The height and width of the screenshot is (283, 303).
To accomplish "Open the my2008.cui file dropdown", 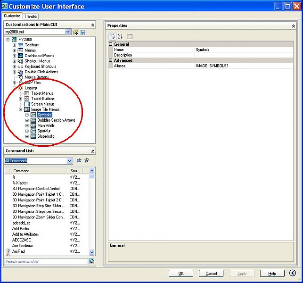I will [x=68, y=32].
